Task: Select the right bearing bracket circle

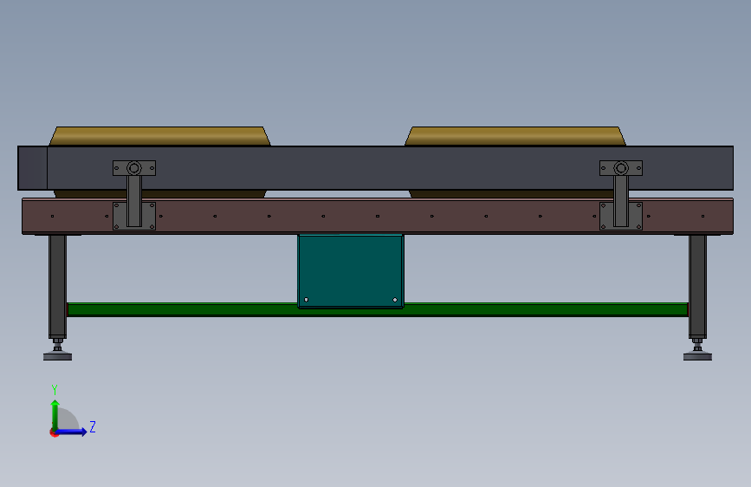Action: pos(621,168)
